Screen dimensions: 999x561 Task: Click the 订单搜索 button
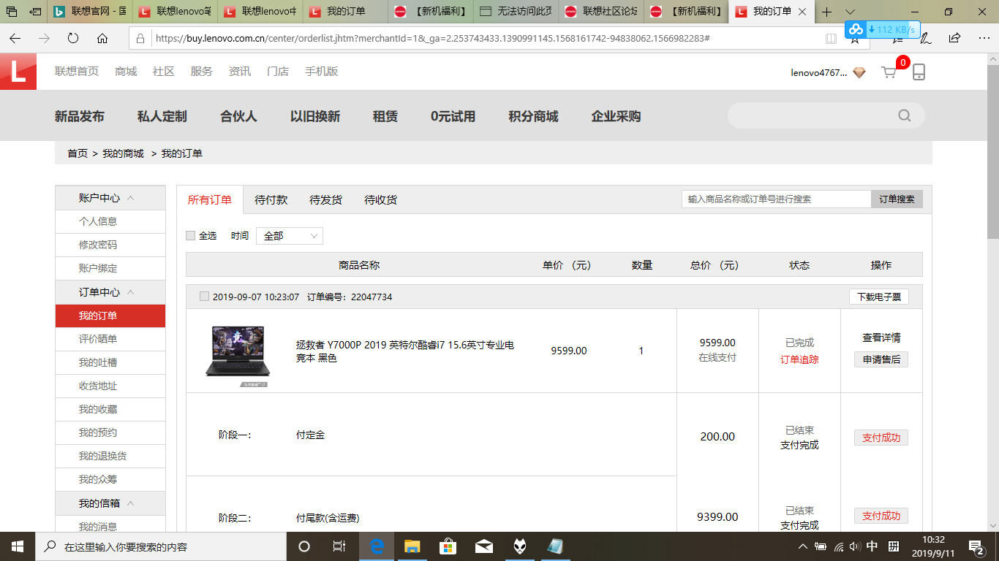[897, 199]
